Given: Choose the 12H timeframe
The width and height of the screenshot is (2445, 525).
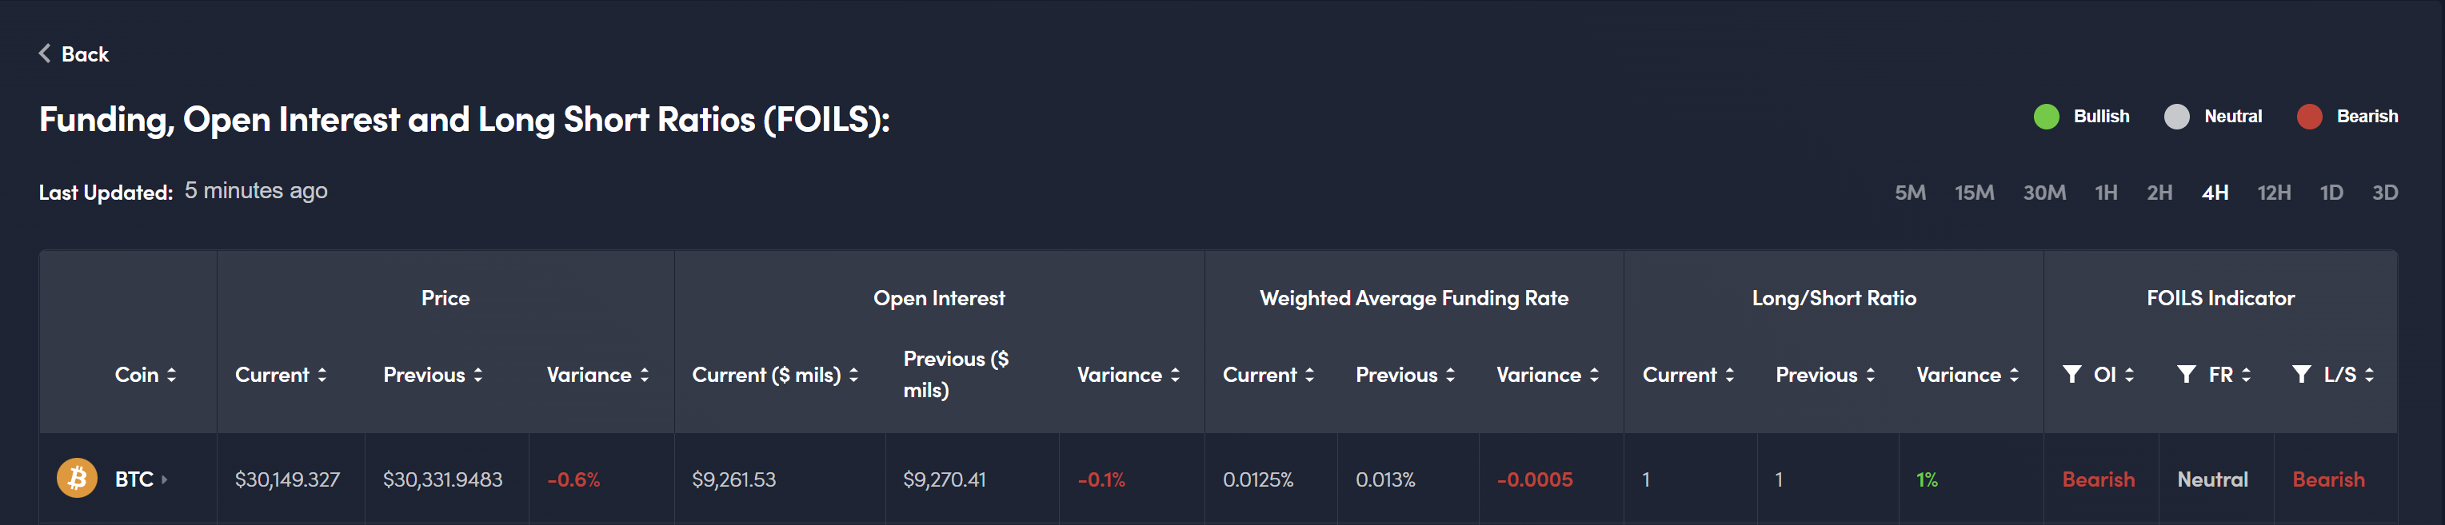Looking at the screenshot, I should click(x=2273, y=193).
